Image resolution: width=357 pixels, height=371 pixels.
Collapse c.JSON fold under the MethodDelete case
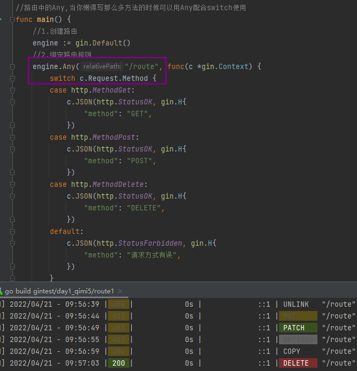(13, 196)
